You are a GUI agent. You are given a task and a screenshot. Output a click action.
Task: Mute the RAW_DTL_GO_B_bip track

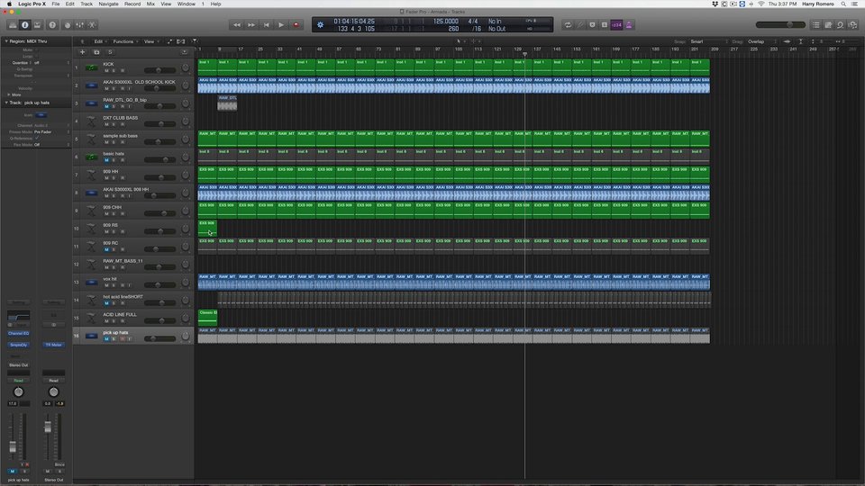tap(106, 106)
